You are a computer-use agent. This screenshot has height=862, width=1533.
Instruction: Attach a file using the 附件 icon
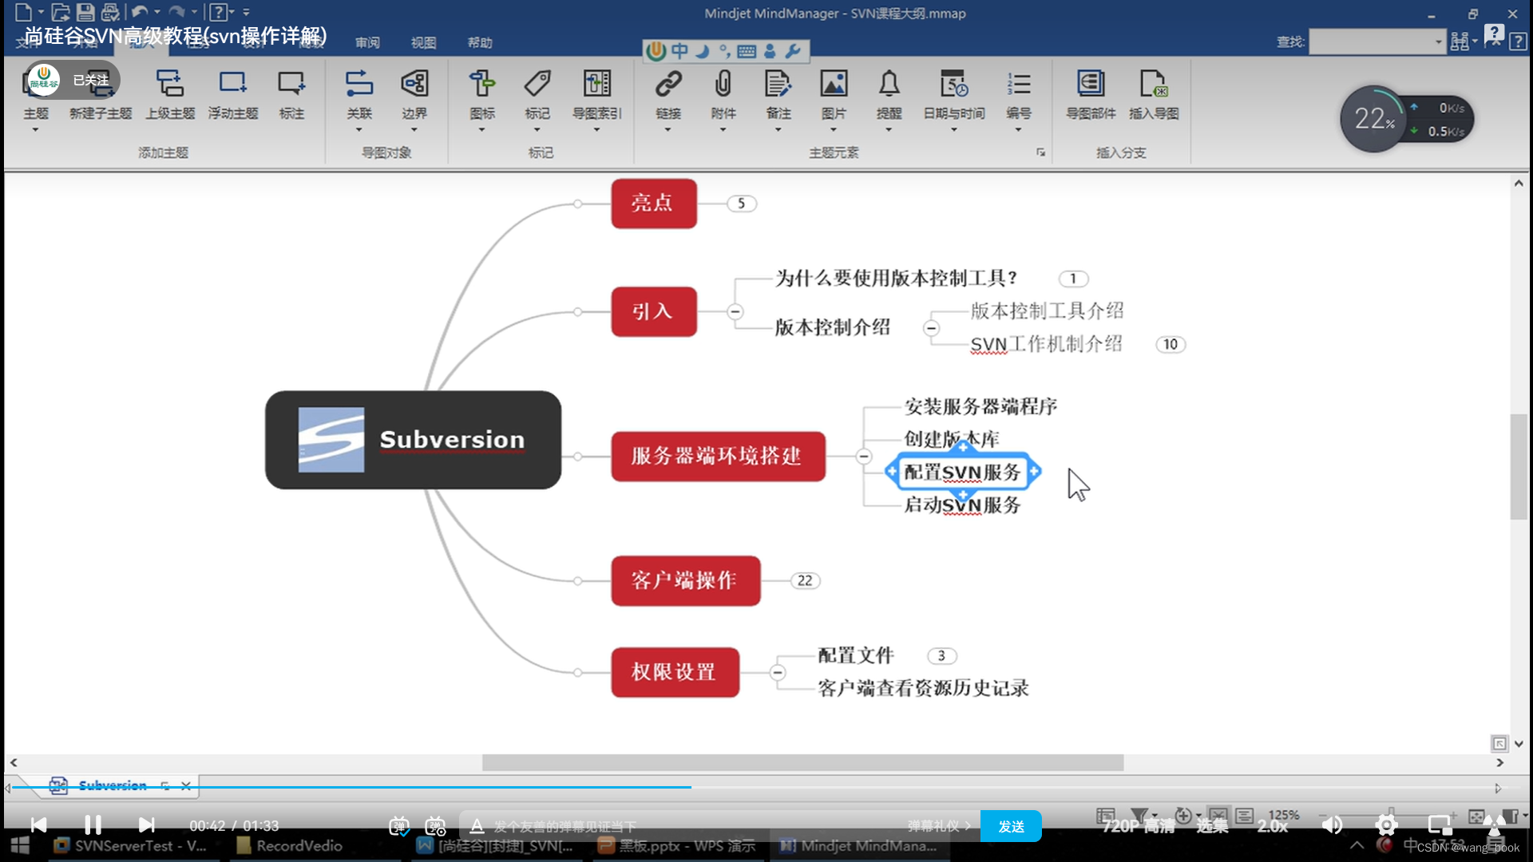[x=723, y=92]
